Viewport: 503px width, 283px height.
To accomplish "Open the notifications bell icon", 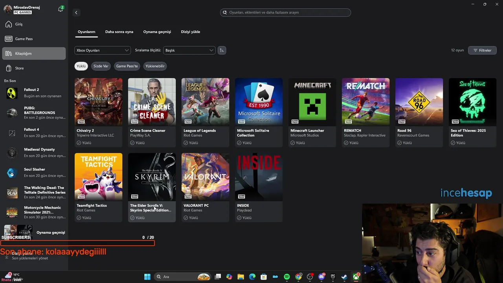I will (61, 9).
